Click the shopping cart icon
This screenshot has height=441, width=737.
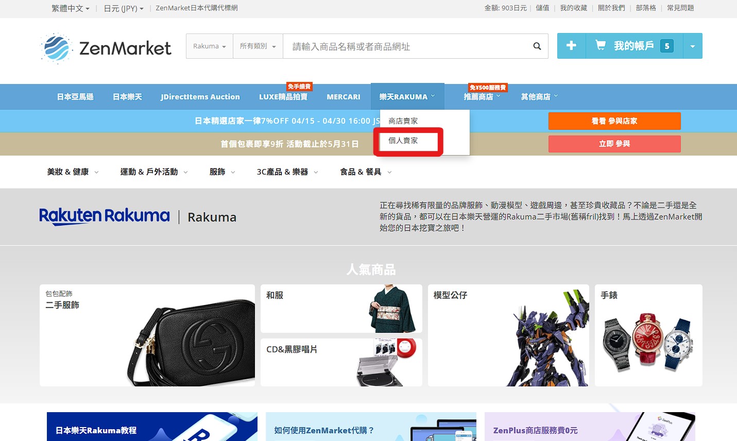[601, 45]
